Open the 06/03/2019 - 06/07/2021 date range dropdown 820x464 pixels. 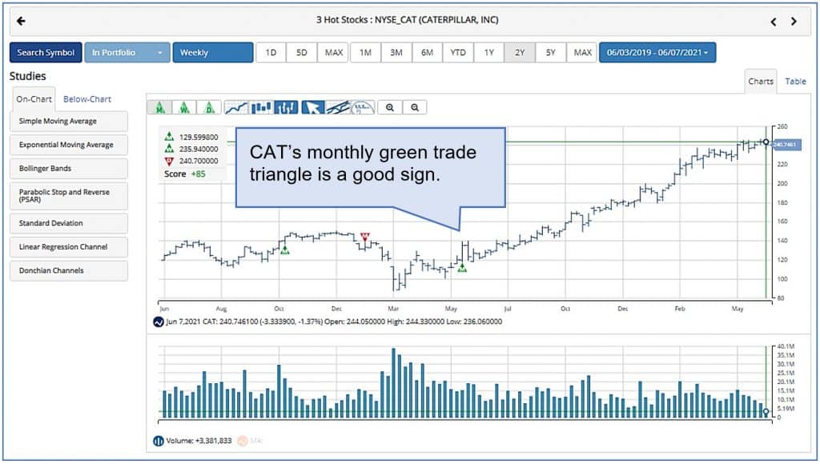pos(657,53)
